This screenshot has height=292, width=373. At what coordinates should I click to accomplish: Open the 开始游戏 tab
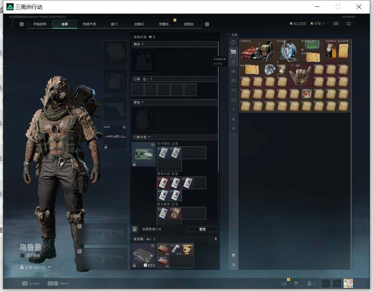click(40, 24)
